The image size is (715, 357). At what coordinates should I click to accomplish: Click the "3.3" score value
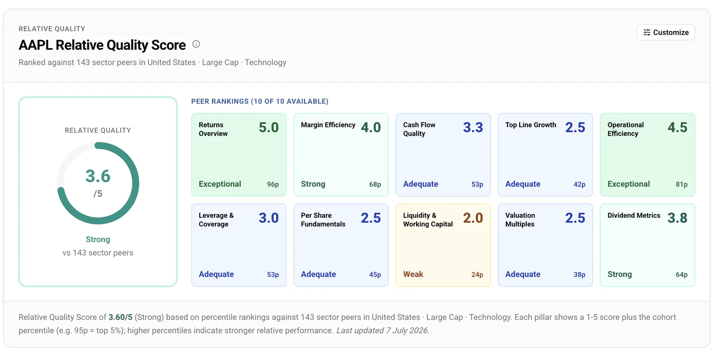point(473,128)
